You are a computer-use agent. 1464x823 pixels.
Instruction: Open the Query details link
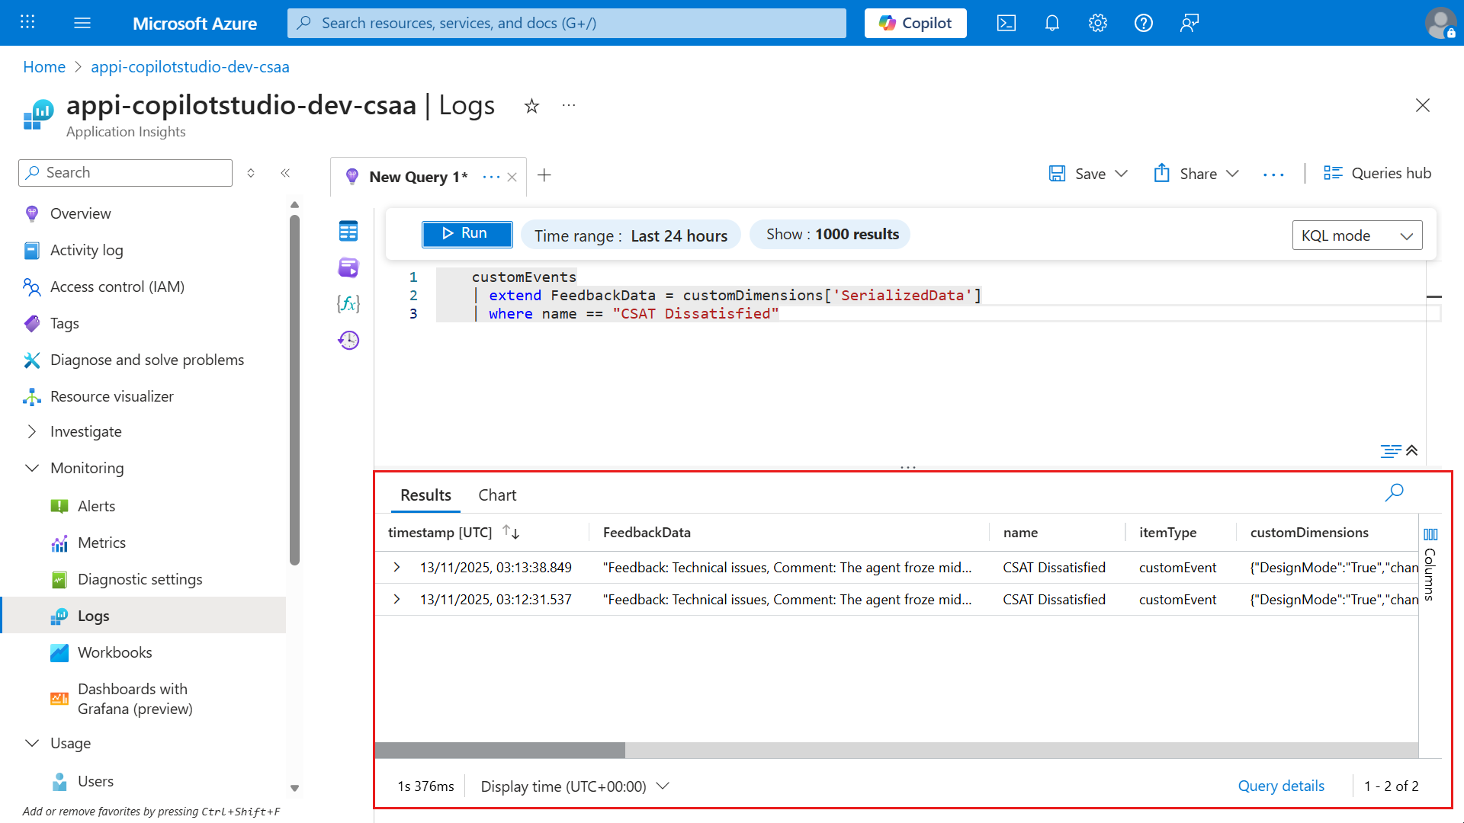[x=1281, y=786]
